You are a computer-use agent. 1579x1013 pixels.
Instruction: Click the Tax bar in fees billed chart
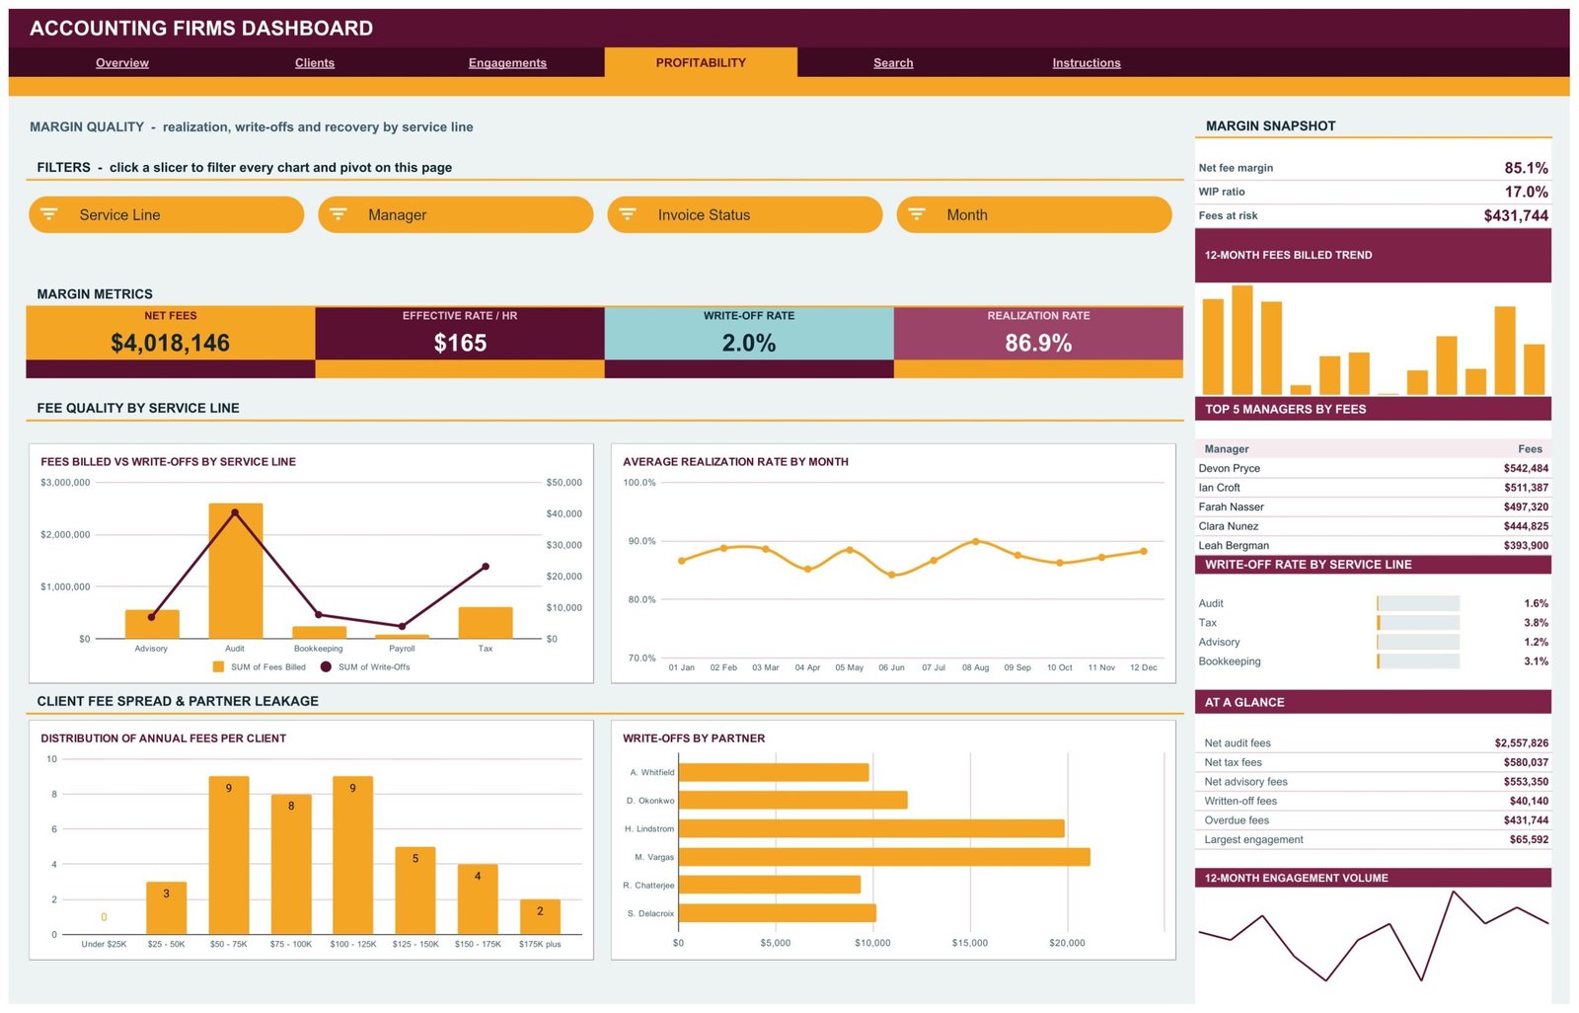click(486, 623)
